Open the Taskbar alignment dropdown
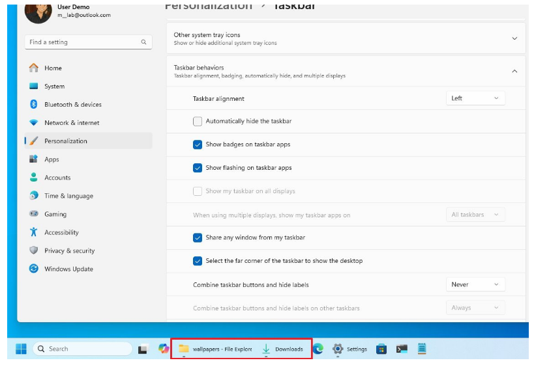Image resolution: width=534 pixels, height=367 pixels. tap(475, 98)
